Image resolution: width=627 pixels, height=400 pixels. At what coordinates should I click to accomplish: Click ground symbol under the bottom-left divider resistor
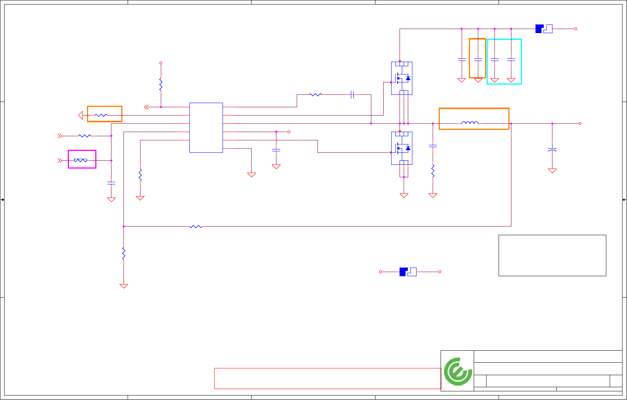tap(124, 286)
